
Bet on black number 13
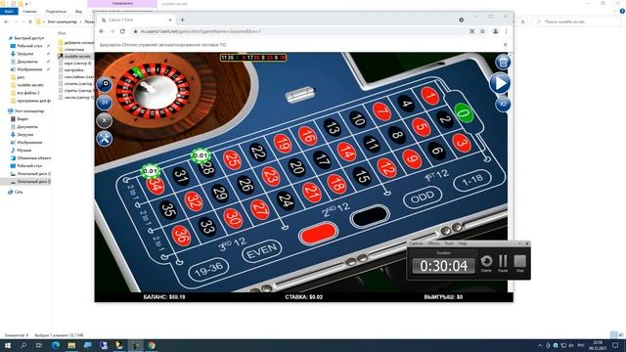pyautogui.click(x=333, y=127)
